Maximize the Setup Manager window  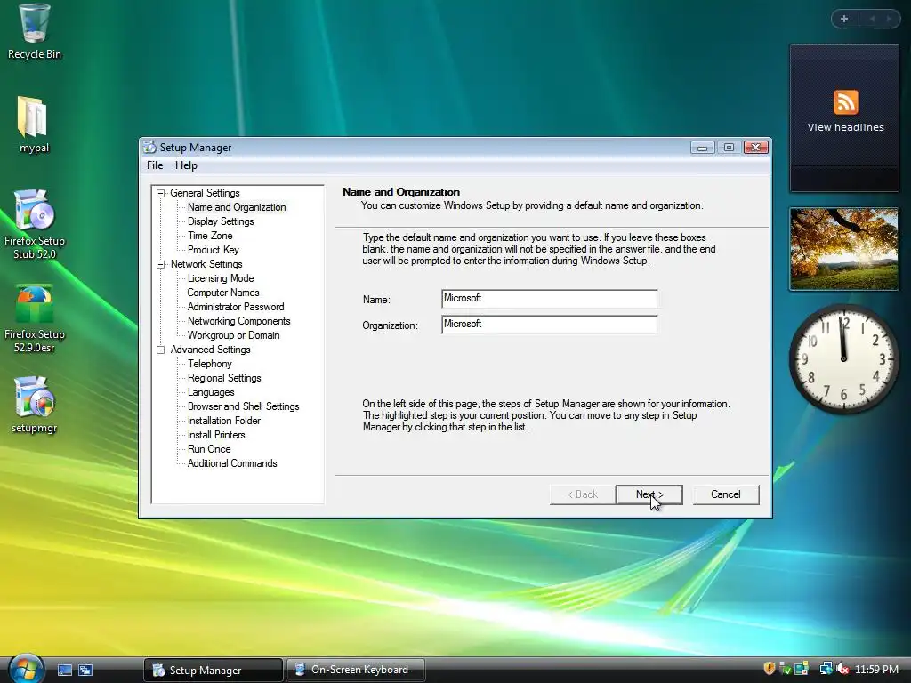coord(729,148)
